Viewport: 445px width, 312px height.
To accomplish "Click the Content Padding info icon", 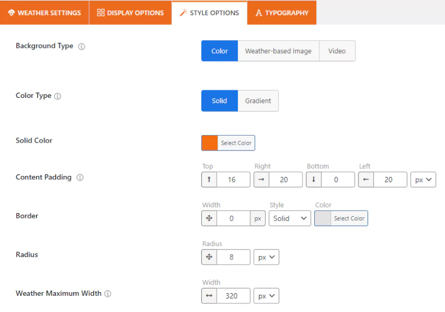I will [80, 178].
